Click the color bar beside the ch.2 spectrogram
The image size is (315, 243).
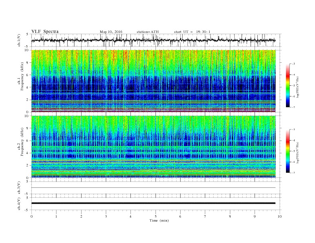click(x=288, y=151)
